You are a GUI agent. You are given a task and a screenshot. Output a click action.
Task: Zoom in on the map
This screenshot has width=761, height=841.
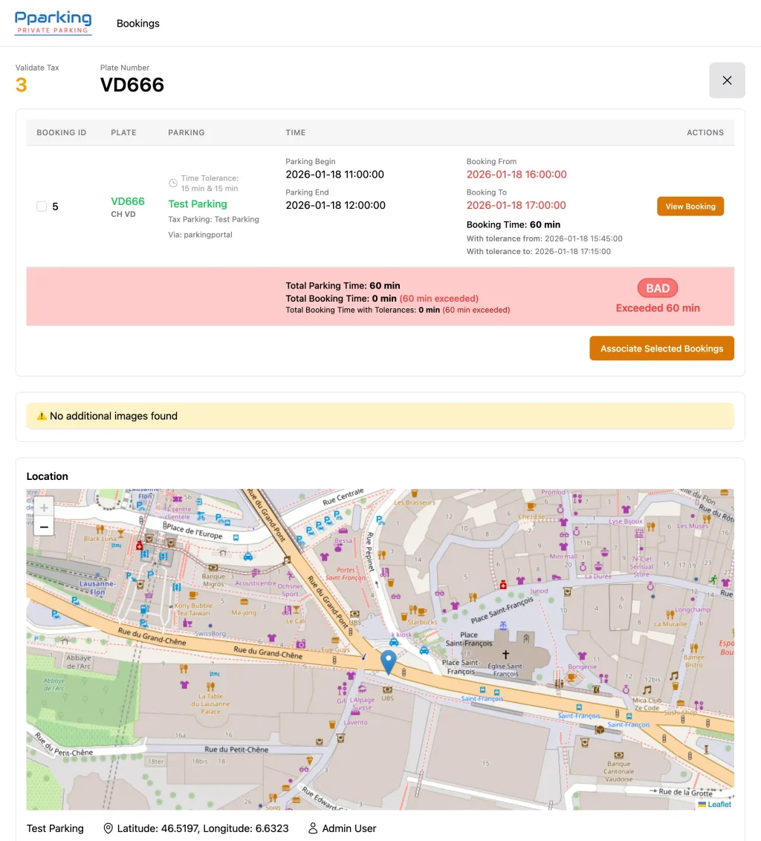pyautogui.click(x=44, y=508)
